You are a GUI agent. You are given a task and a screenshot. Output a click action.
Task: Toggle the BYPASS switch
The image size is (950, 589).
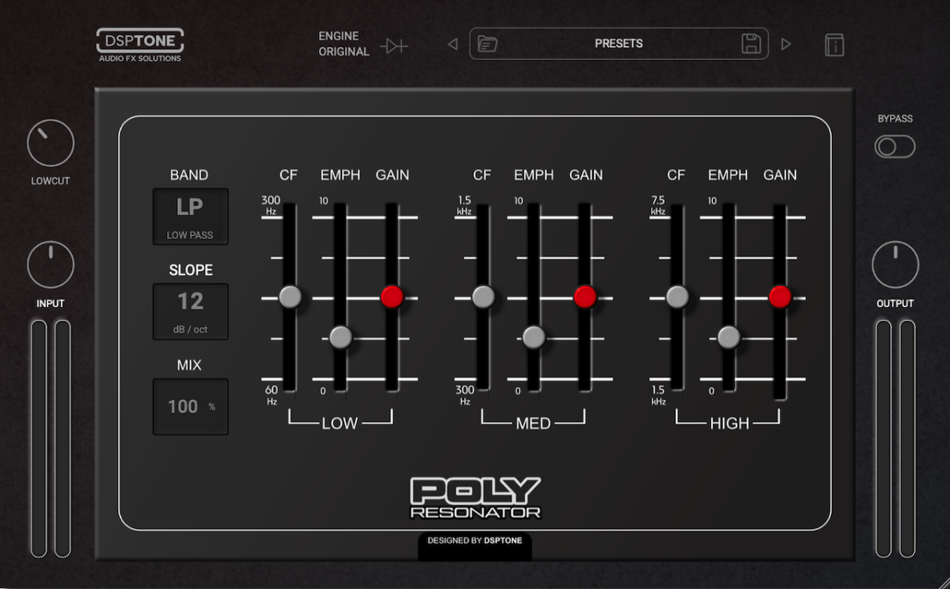tap(895, 146)
